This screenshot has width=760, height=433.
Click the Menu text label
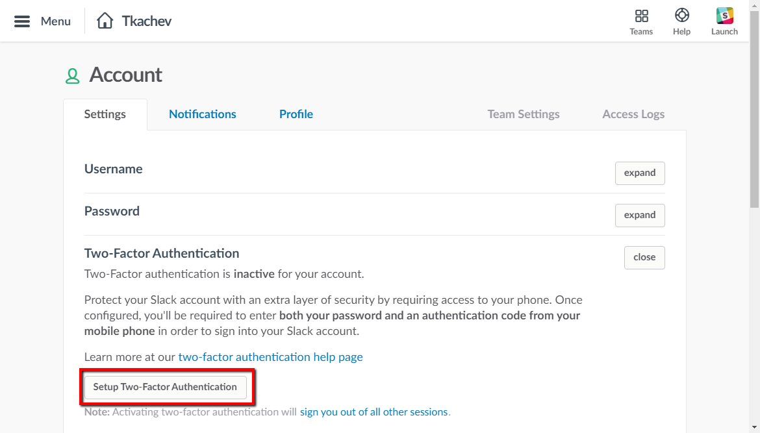coord(56,21)
